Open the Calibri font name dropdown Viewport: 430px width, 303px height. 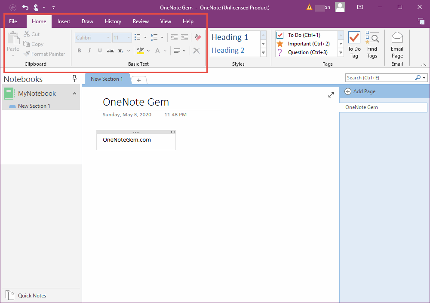click(108, 37)
